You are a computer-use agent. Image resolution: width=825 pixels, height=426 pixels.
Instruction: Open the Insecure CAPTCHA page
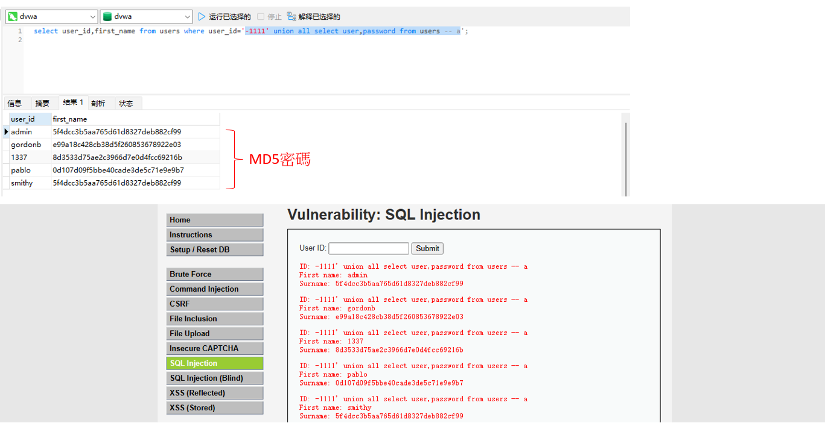coord(215,348)
